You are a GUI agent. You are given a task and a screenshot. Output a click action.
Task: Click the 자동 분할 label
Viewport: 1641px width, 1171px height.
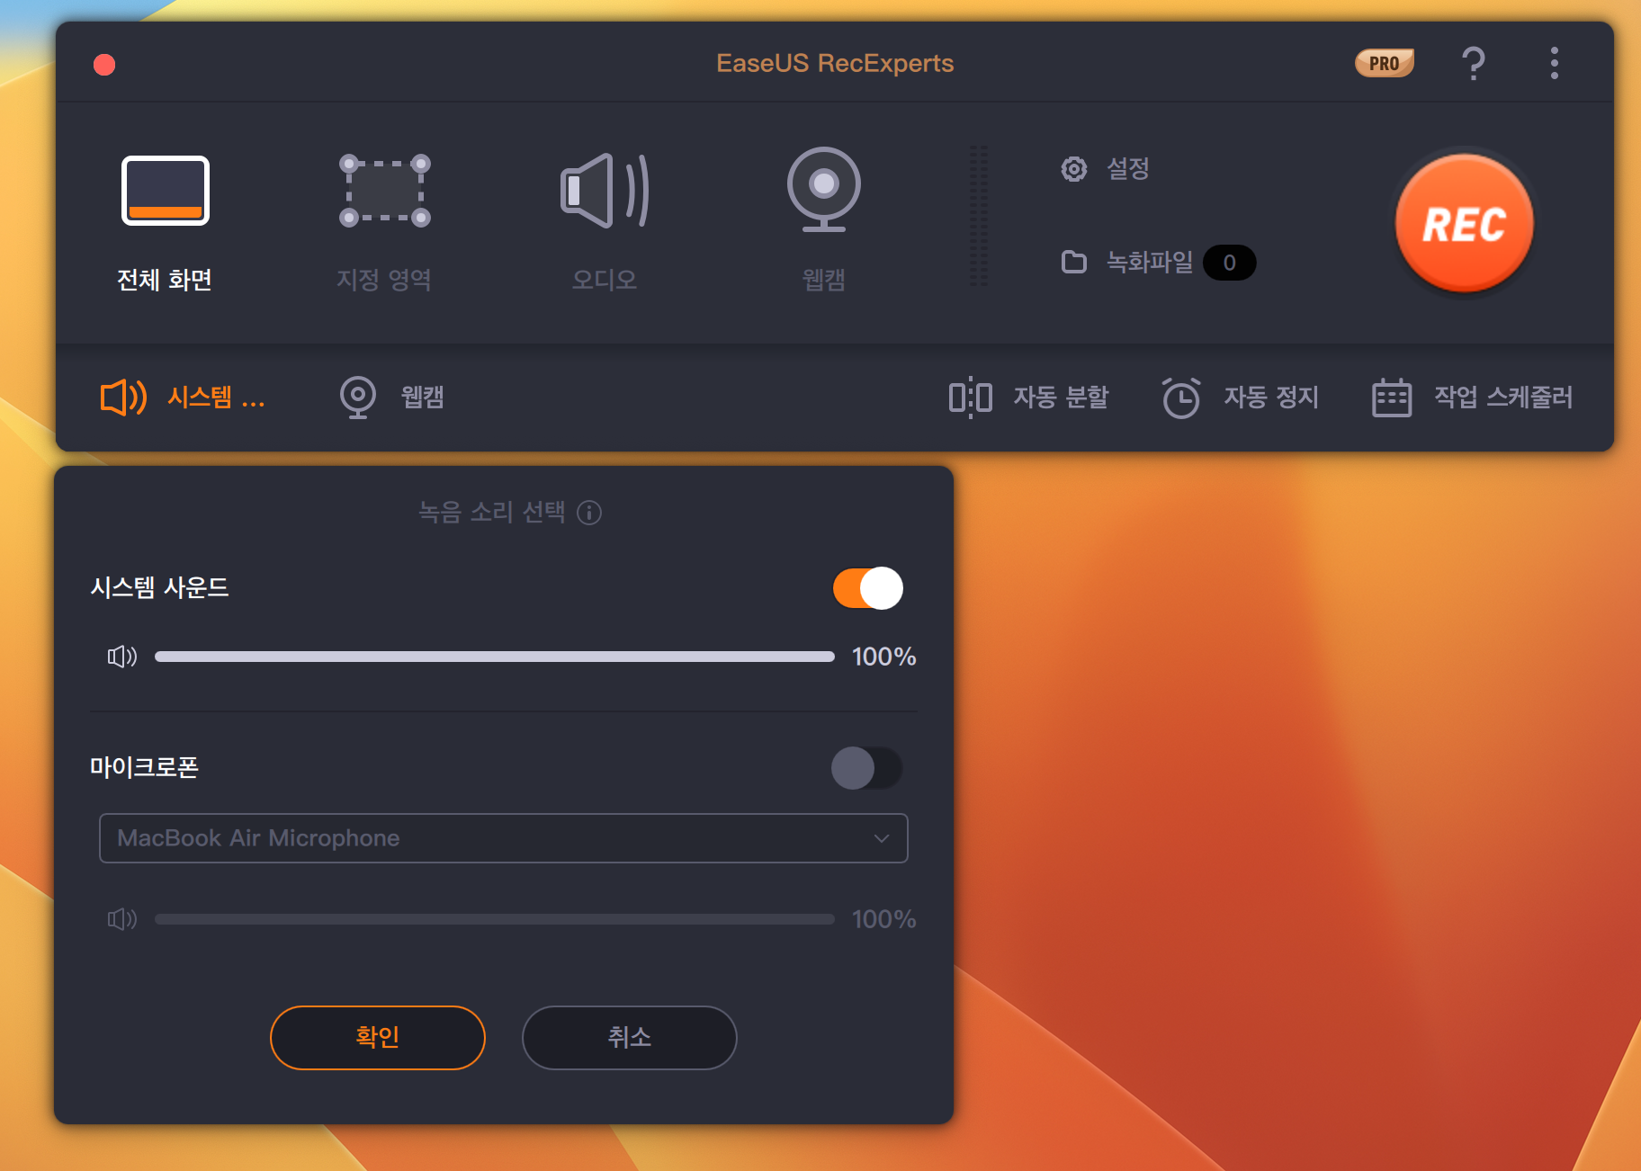point(1062,397)
